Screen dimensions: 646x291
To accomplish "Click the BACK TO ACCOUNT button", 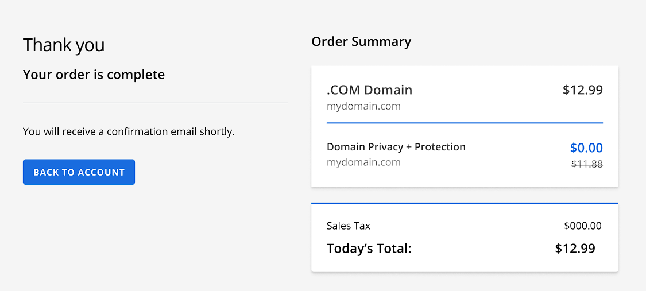I will click(x=79, y=172).
